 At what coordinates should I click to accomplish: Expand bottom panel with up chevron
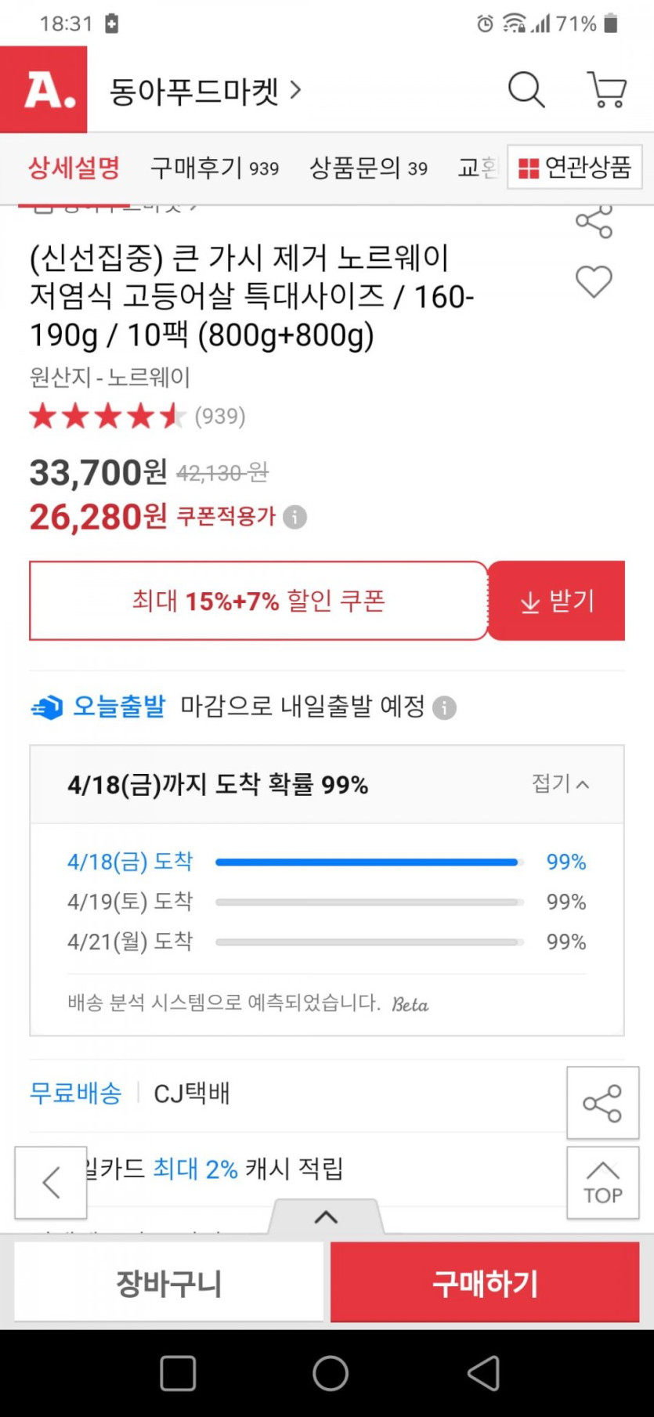pos(326,1217)
